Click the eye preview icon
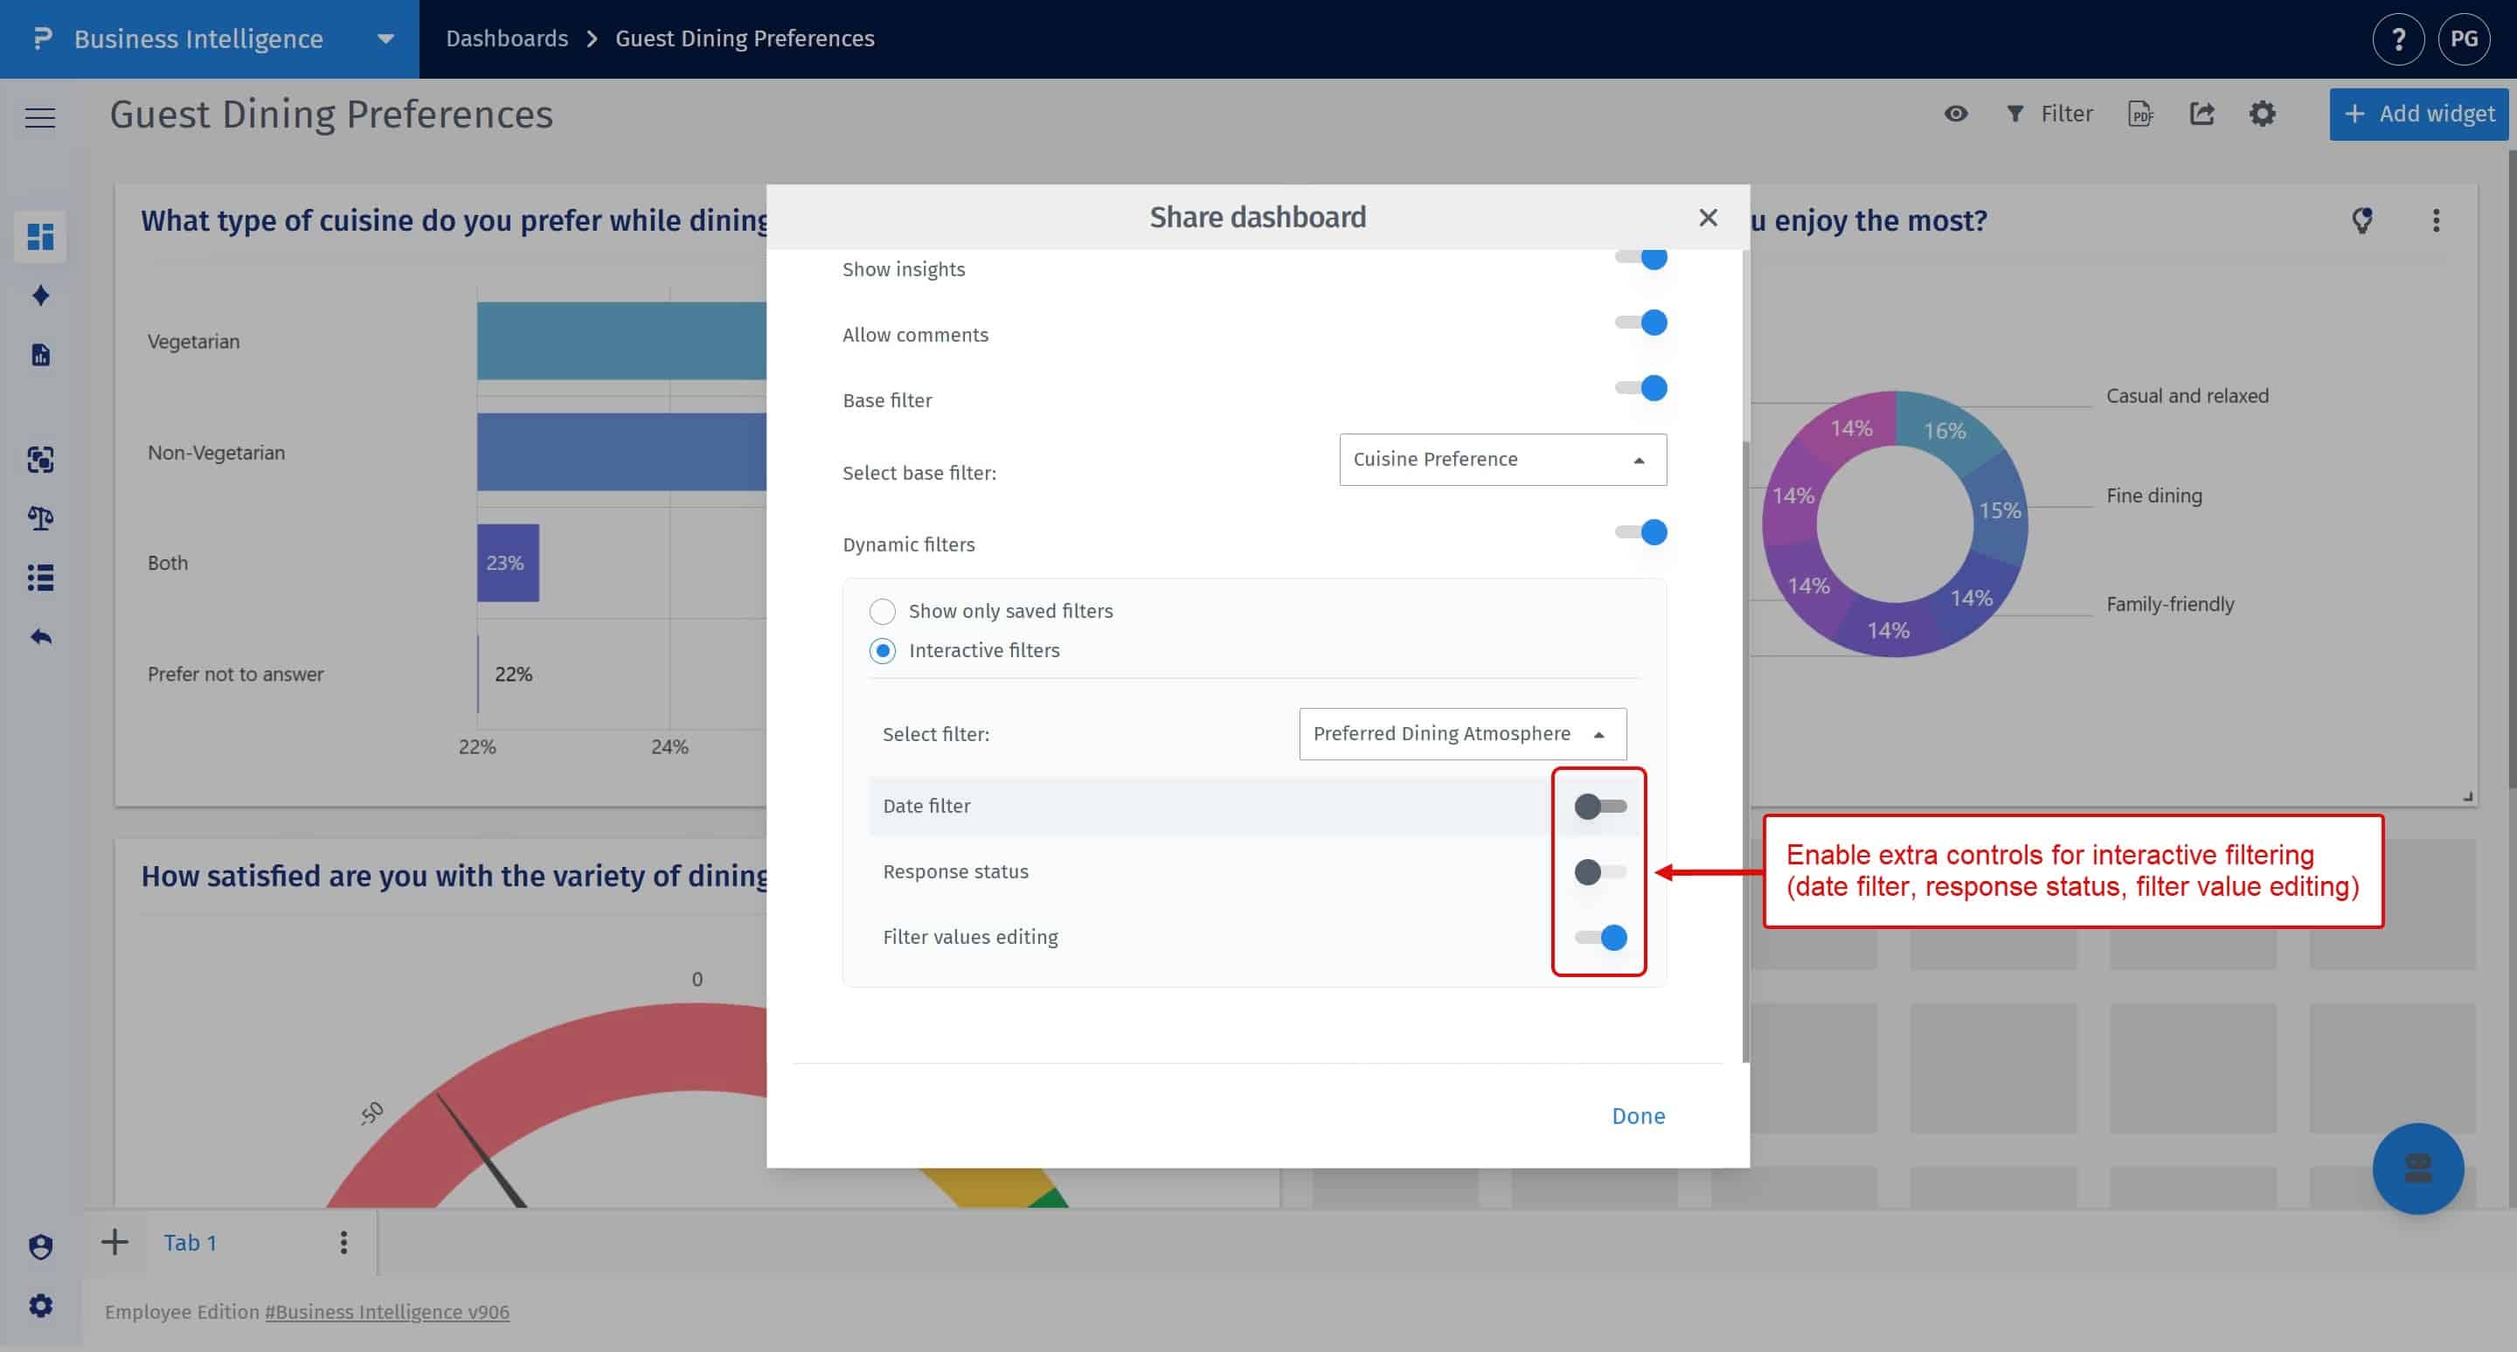2517x1352 pixels. (1955, 114)
